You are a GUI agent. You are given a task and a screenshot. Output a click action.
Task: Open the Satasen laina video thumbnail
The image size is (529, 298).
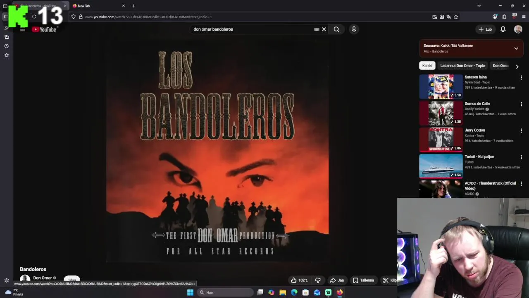click(x=441, y=86)
